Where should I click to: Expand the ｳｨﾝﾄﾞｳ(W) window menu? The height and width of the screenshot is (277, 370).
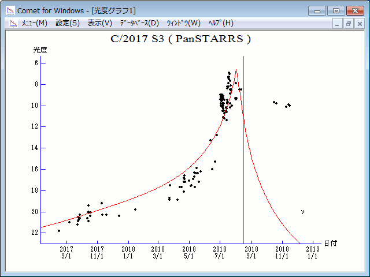click(x=183, y=23)
